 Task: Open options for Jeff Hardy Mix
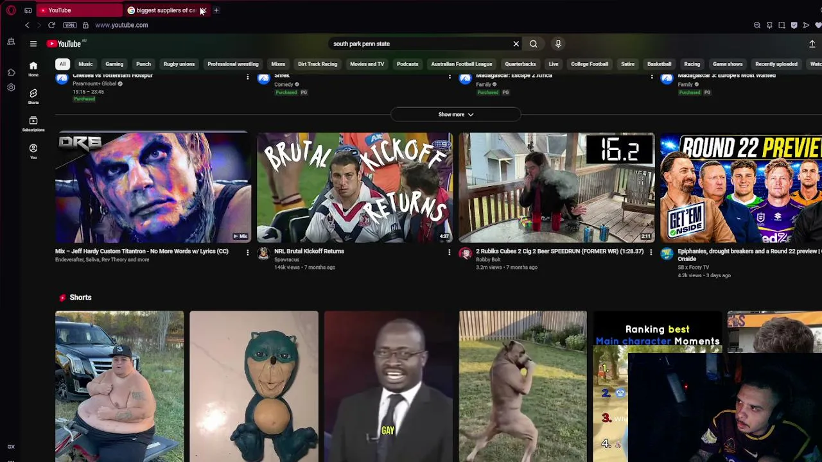(x=247, y=253)
